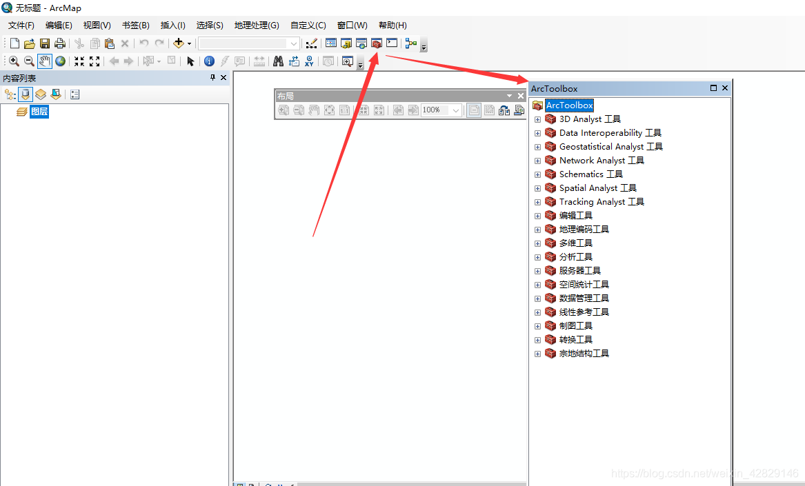Open the Go To XY tool
Screen dimensions: 805x486
(x=309, y=61)
